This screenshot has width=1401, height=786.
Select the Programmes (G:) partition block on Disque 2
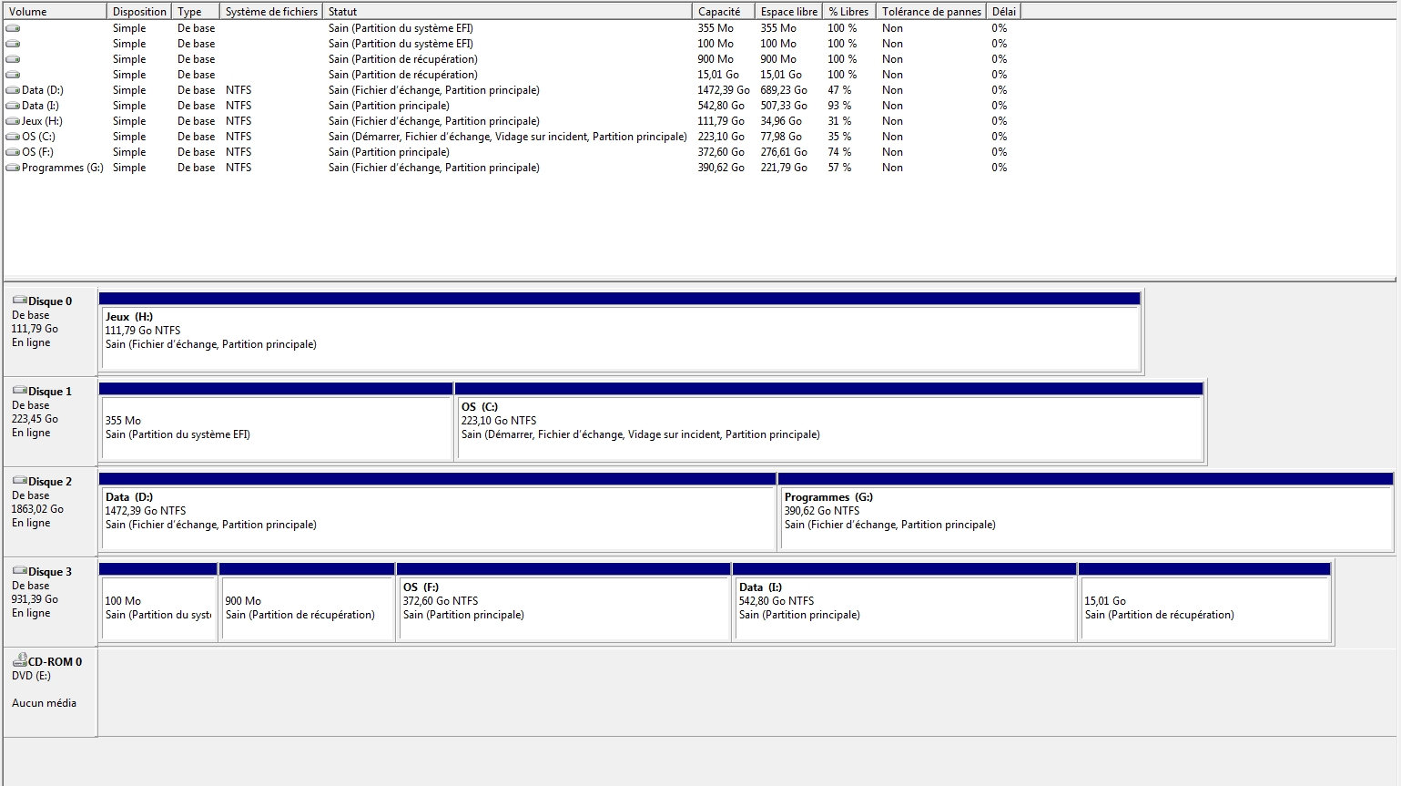click(1086, 512)
